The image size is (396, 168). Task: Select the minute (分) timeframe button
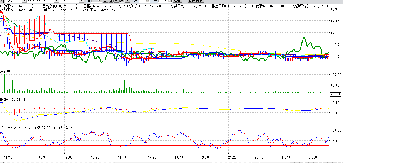(135, 1)
